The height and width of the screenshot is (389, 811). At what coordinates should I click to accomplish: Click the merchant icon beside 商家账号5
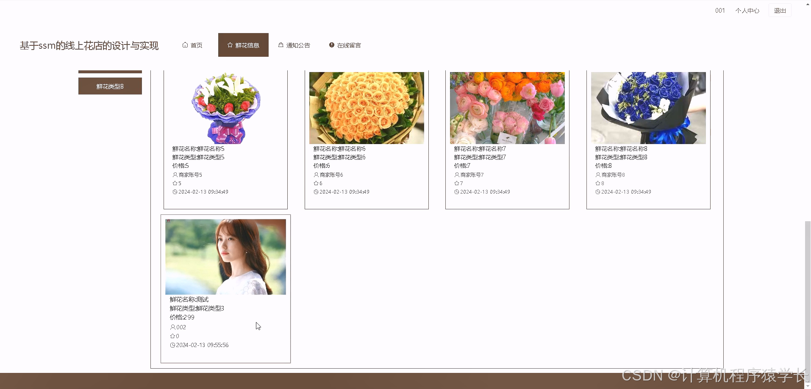174,175
